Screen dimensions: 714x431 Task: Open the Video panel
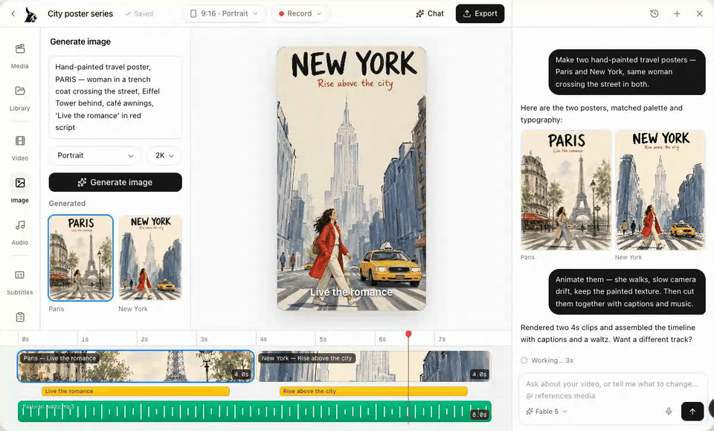point(19,149)
